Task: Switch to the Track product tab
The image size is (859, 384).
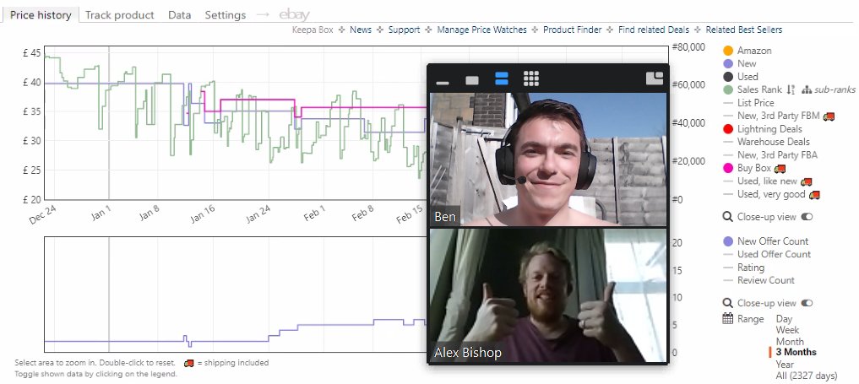Action: [x=119, y=15]
